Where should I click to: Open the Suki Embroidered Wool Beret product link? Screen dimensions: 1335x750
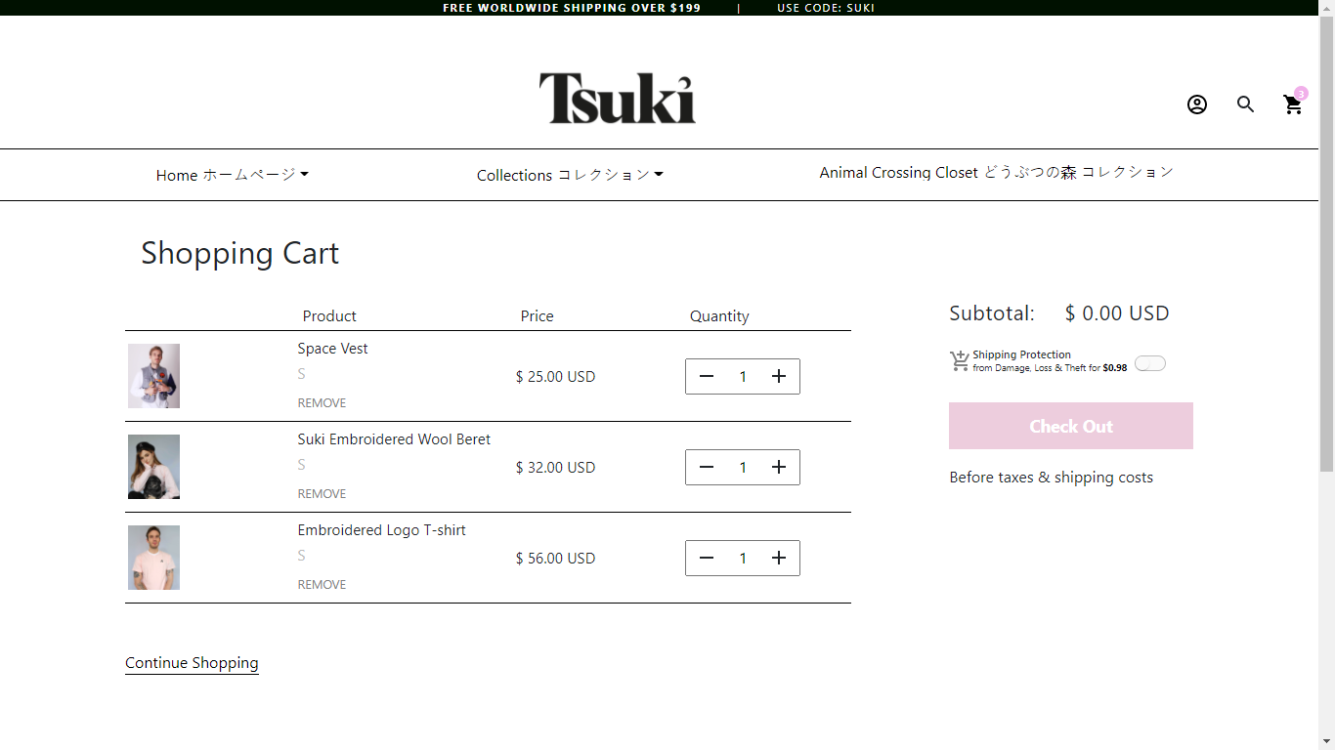point(394,439)
